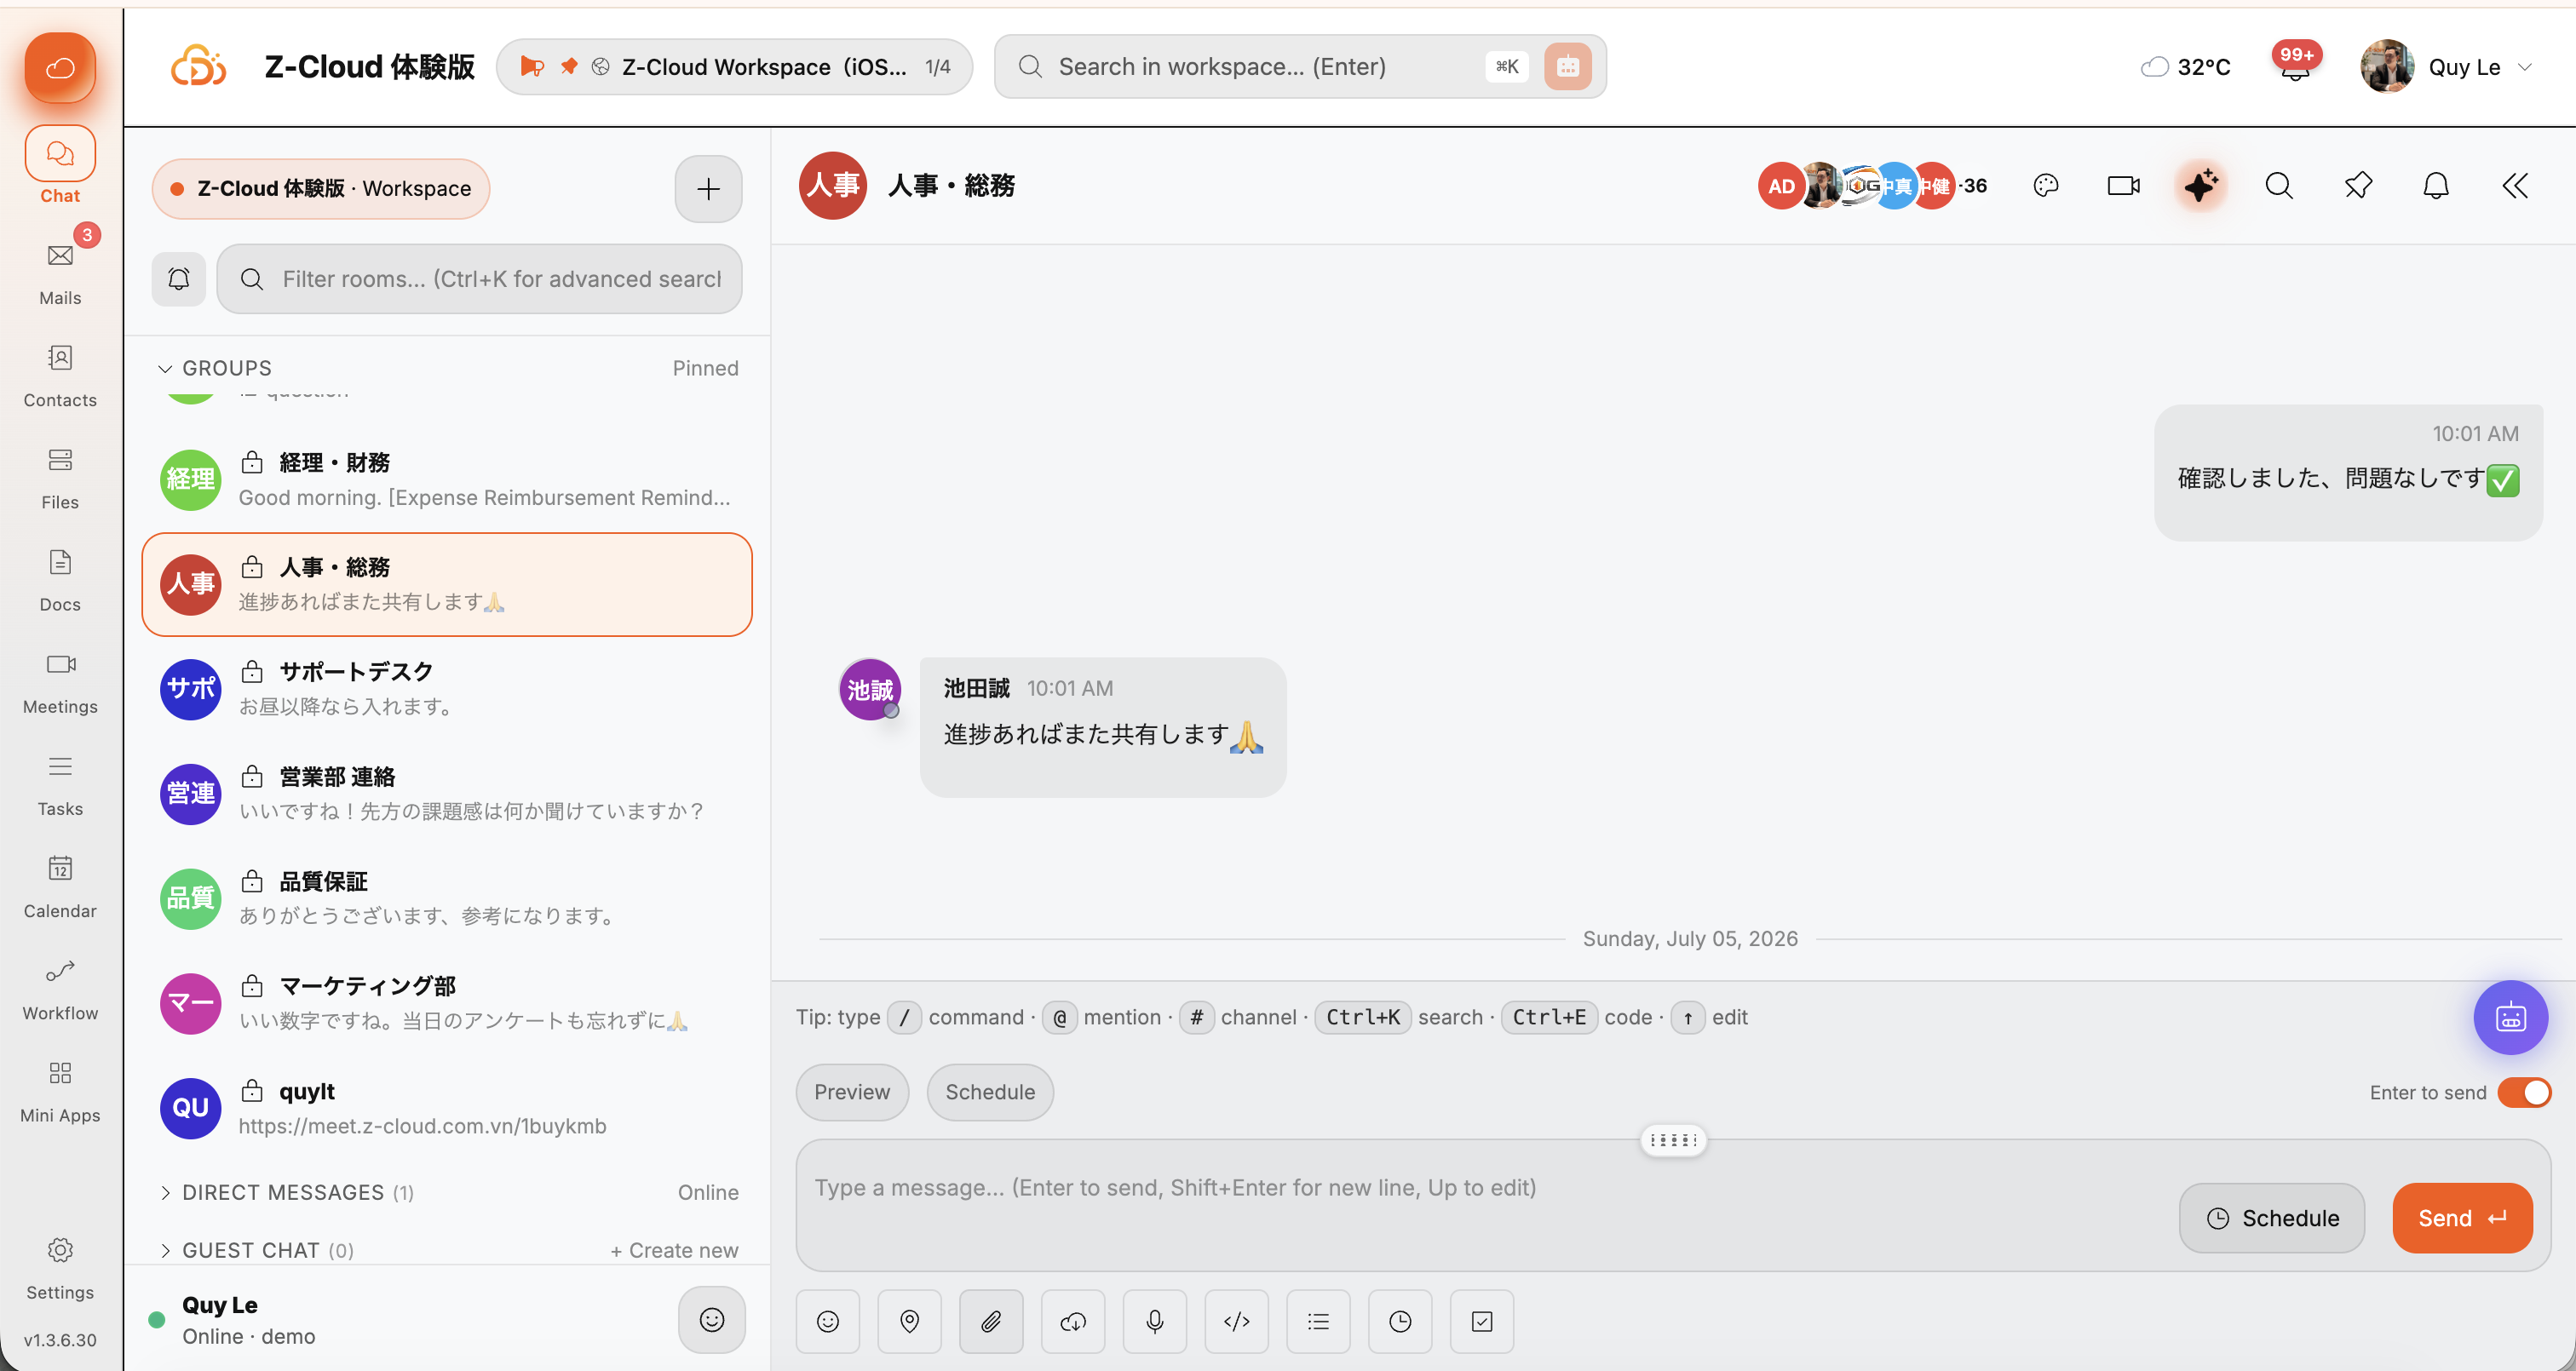Open Settings gear in sidebar
This screenshot has height=1371, width=2576.
click(x=60, y=1266)
